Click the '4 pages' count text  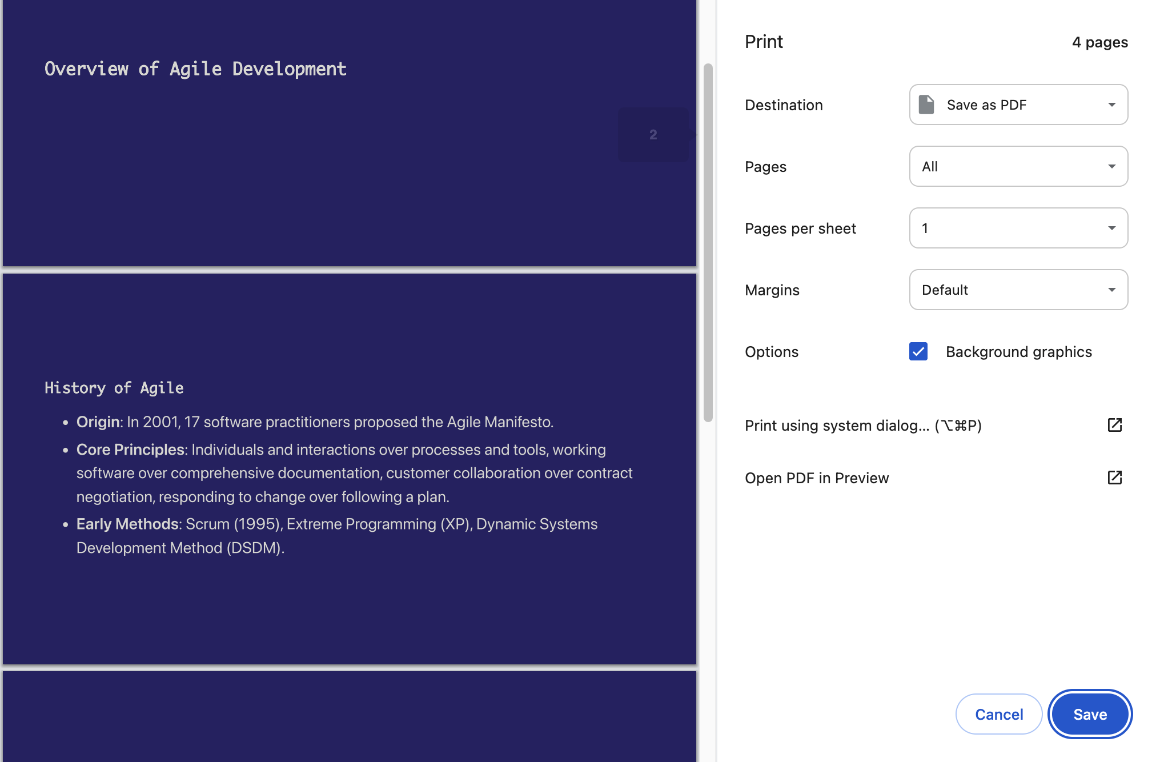tap(1099, 42)
